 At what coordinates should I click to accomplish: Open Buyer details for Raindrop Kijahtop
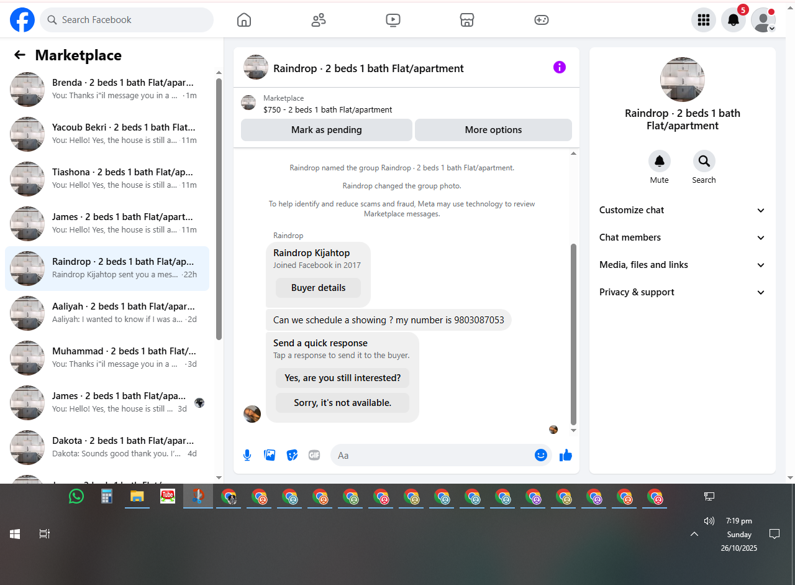pos(319,288)
